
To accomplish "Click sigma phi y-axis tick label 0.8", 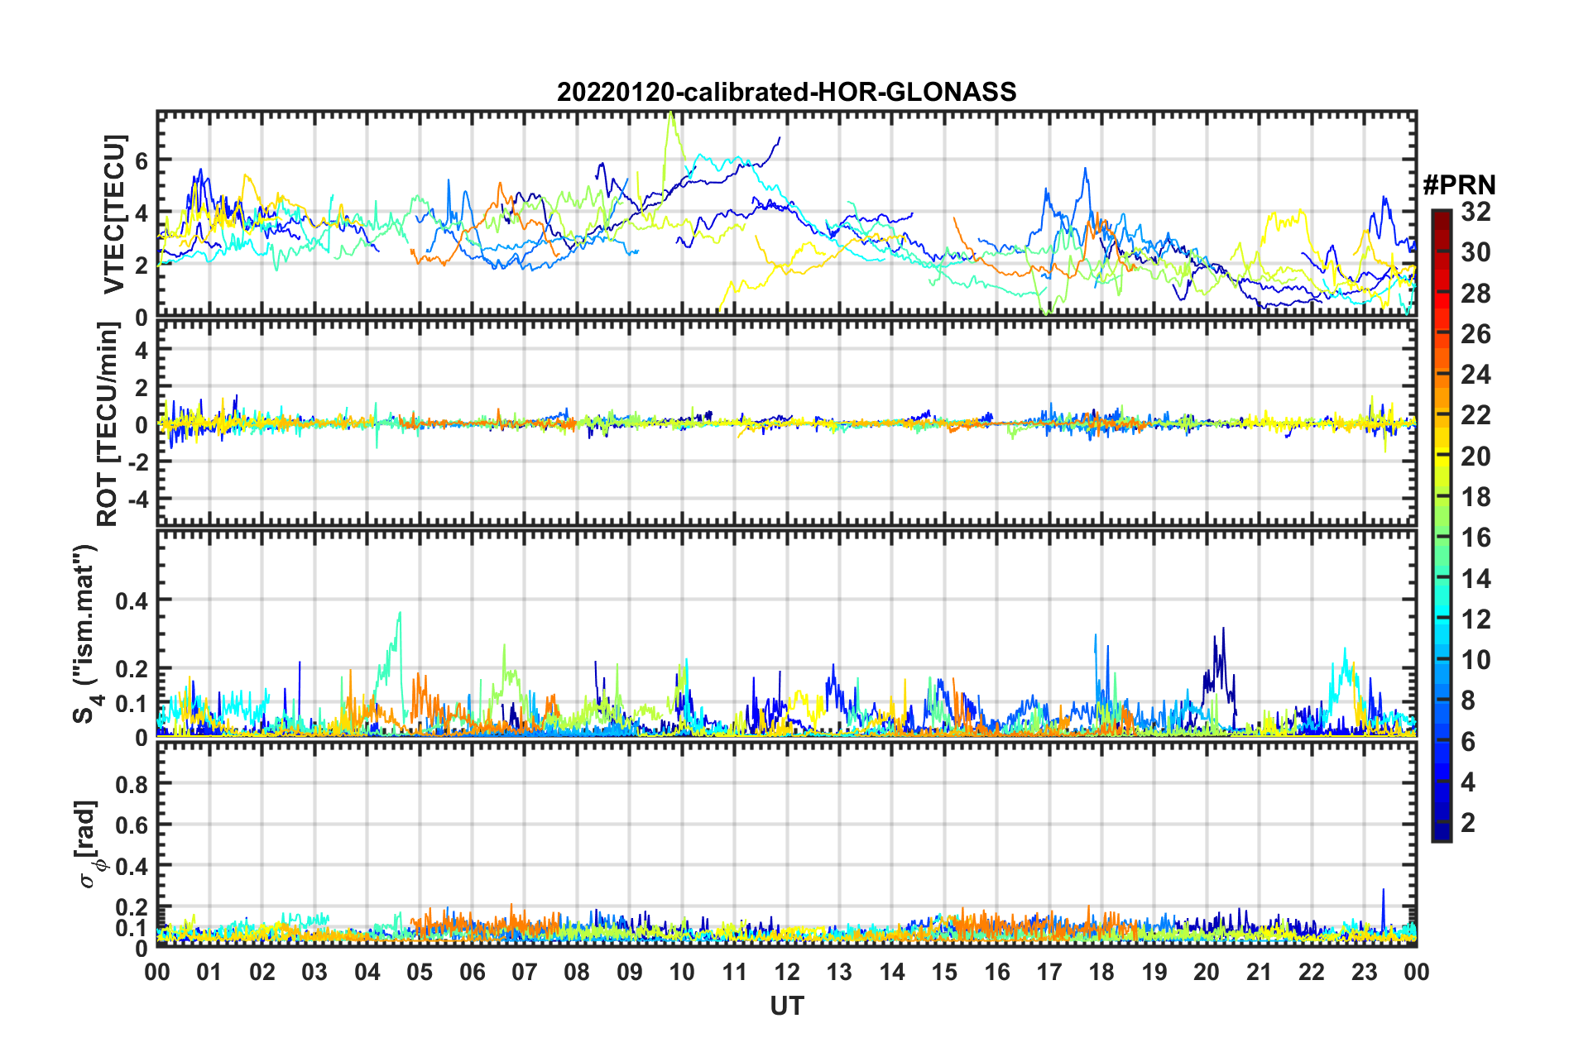I will point(132,783).
